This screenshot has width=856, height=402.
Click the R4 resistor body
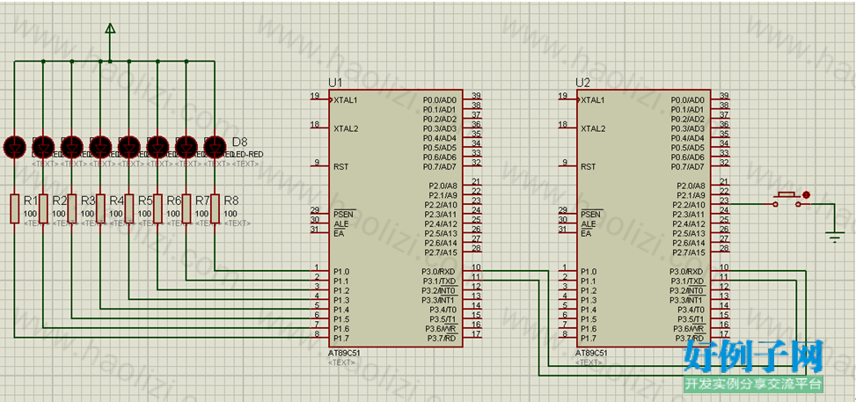point(100,208)
